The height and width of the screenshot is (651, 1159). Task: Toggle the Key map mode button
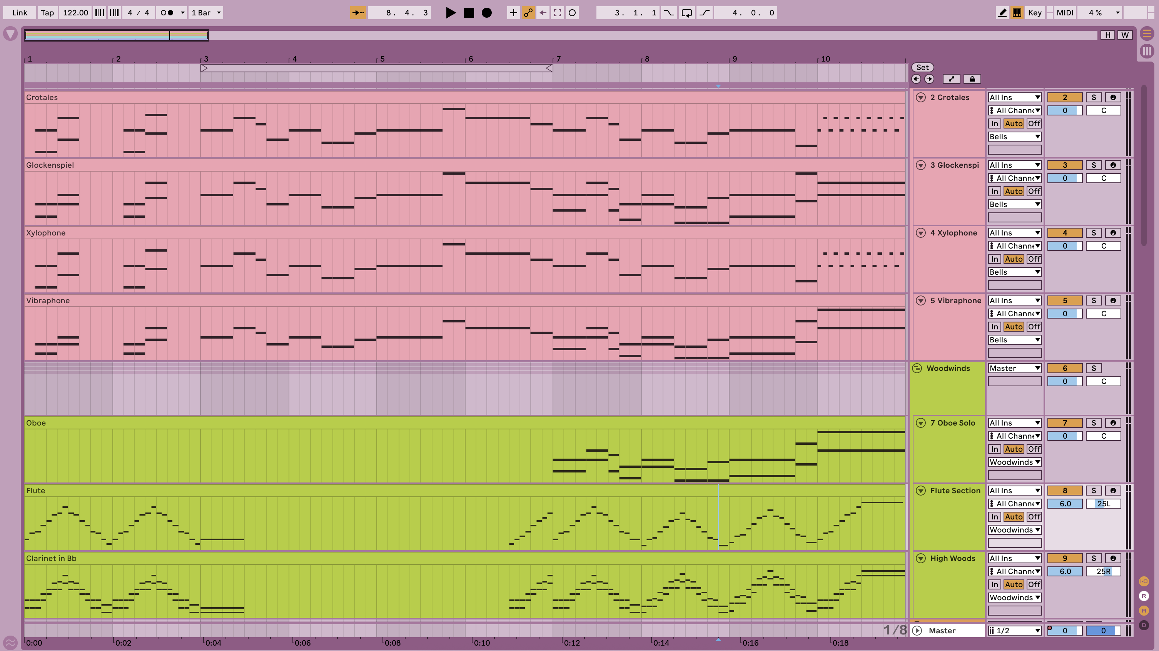pyautogui.click(x=1034, y=13)
